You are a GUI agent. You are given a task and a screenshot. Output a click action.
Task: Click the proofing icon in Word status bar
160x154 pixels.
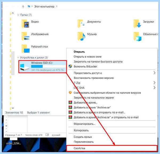[x=47, y=135]
